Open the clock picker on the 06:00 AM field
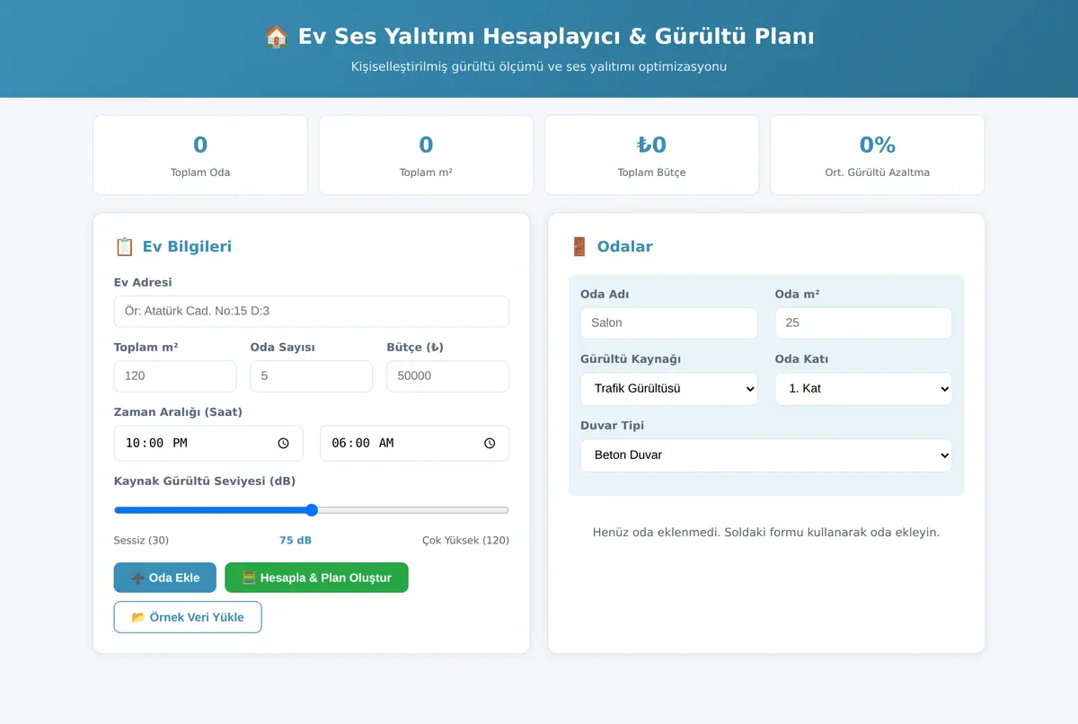The height and width of the screenshot is (724, 1078). pyautogui.click(x=490, y=443)
